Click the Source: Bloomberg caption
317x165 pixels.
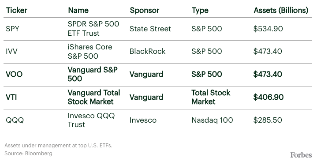28,154
